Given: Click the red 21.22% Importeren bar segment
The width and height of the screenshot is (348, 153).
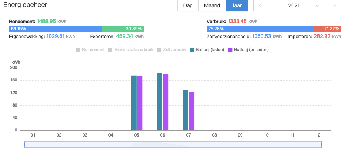Looking at the screenshot, I should point(327,29).
